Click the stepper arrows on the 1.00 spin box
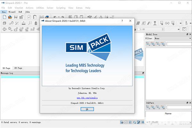The width and height of the screenshot is (192, 128). (x=163, y=29)
